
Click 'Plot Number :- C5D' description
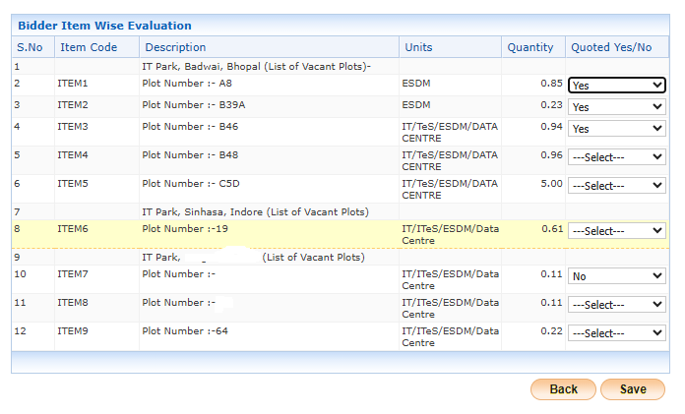point(191,184)
